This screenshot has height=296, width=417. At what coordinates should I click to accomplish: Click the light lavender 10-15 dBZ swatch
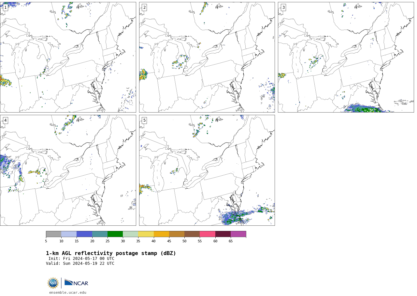69,234
